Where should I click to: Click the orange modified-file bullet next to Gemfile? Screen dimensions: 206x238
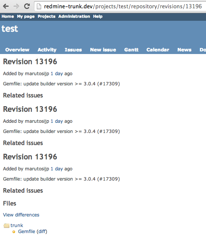[14, 232]
